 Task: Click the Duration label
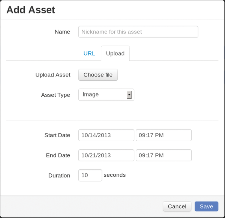tap(59, 176)
